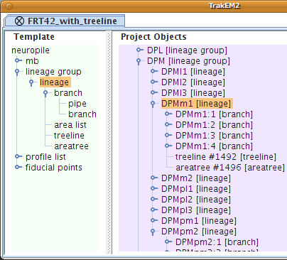Select the highlighted lineage template item
287x260 pixels.
(55, 82)
